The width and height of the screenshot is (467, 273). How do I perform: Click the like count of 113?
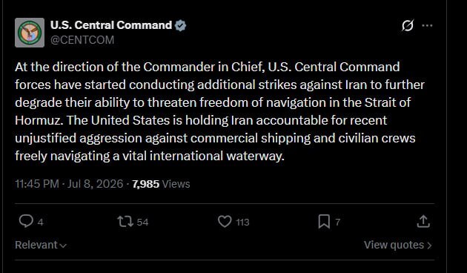pyautogui.click(x=242, y=222)
